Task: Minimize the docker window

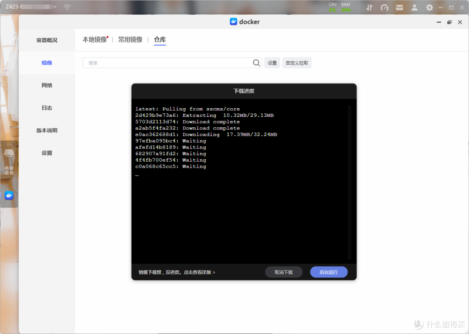Action: click(x=439, y=22)
